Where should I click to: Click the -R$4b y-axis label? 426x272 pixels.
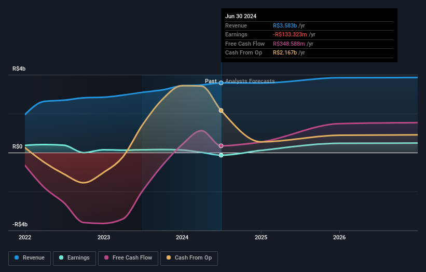20,224
